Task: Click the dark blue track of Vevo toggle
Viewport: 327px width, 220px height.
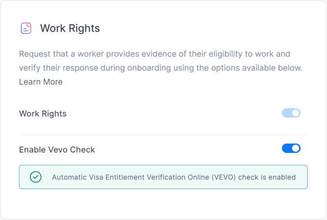Action: [x=287, y=149]
